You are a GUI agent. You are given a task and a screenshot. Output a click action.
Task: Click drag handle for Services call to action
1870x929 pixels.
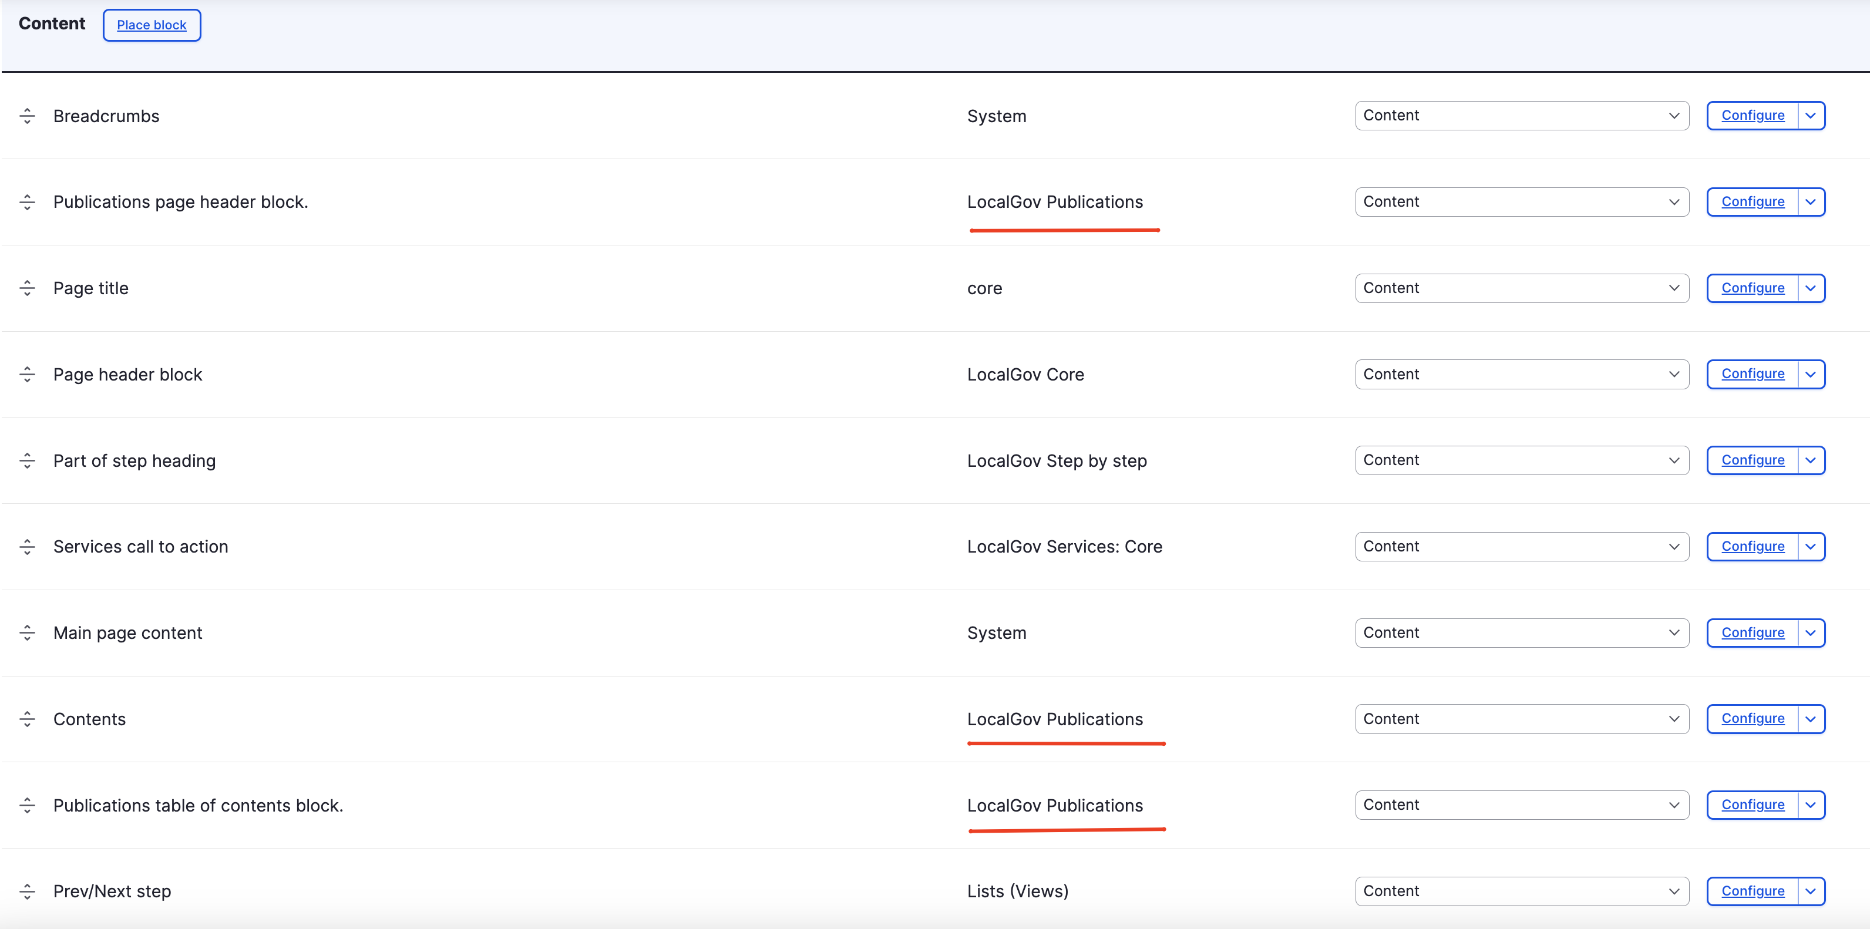click(x=28, y=547)
